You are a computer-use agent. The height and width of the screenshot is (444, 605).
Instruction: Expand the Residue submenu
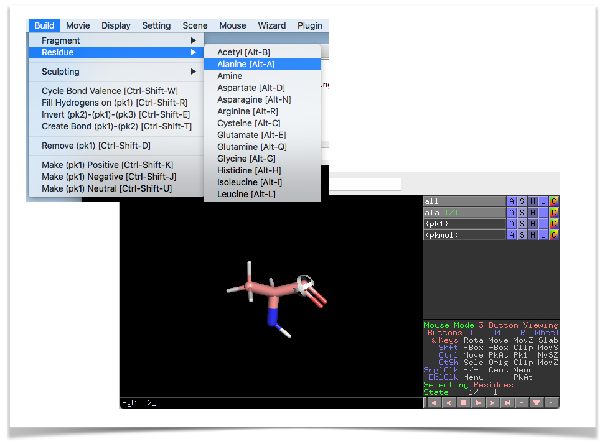116,52
